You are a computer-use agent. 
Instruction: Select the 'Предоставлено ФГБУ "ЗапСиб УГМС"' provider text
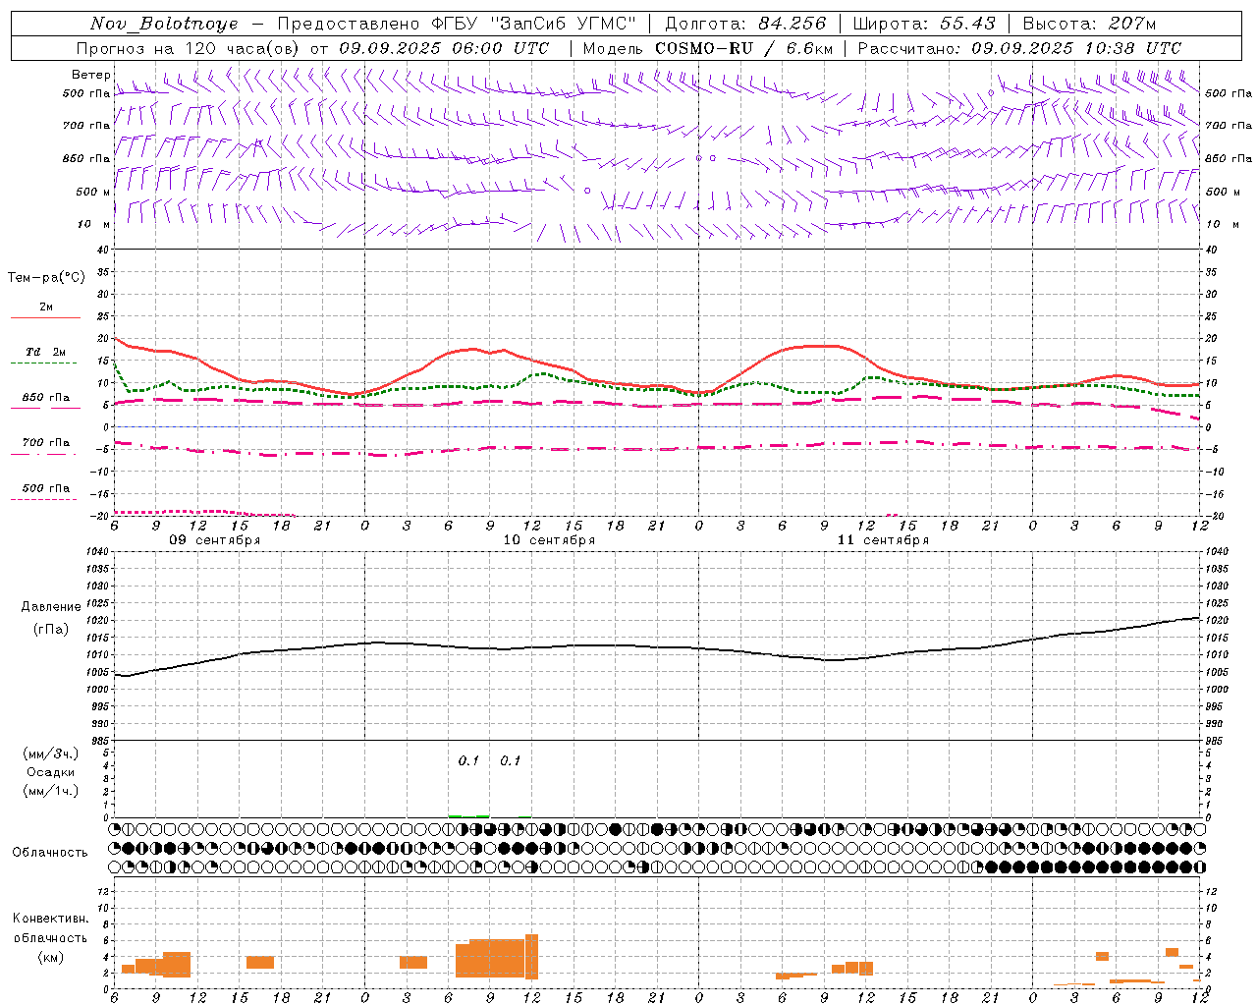tap(457, 24)
